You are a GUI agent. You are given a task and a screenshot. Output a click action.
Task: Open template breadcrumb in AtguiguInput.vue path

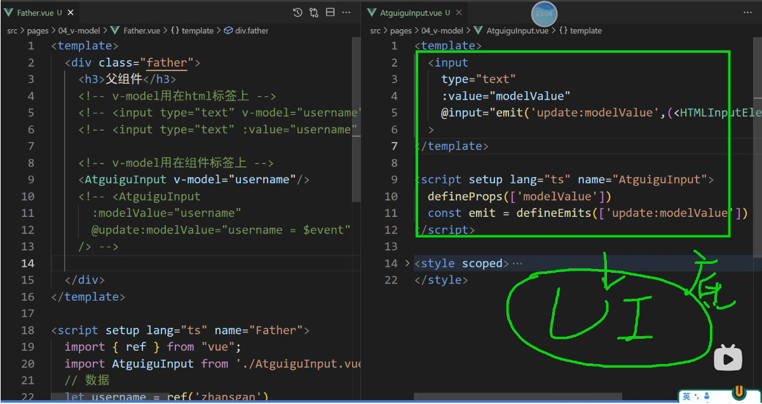point(580,30)
